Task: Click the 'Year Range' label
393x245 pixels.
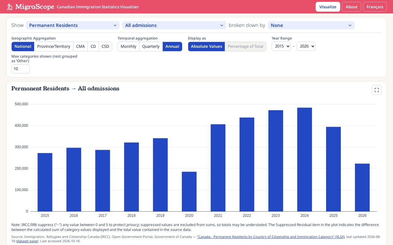Action: click(282, 38)
